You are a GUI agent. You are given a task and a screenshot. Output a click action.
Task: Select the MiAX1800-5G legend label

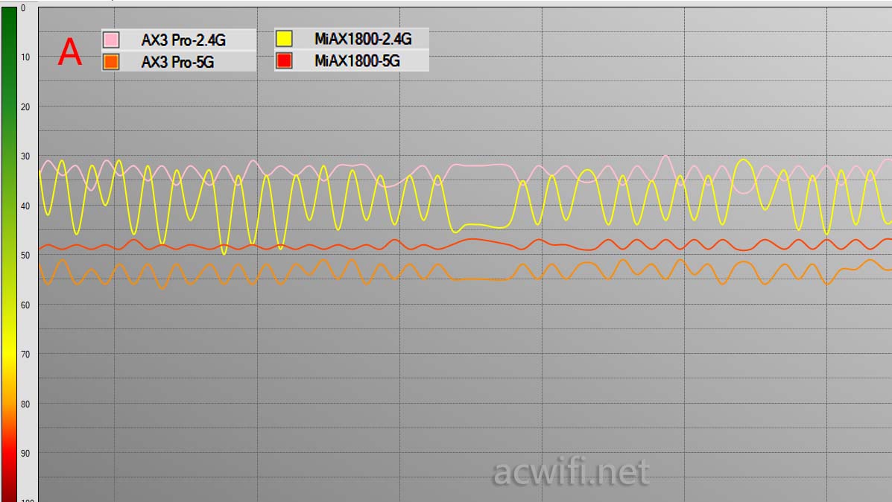[x=357, y=61]
